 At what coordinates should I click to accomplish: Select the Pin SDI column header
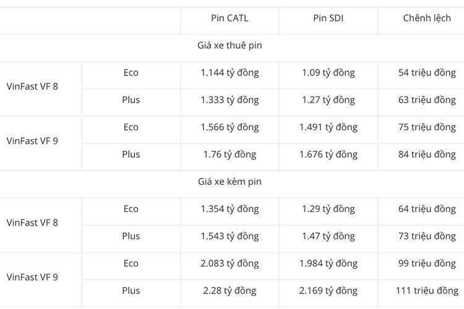coord(329,19)
